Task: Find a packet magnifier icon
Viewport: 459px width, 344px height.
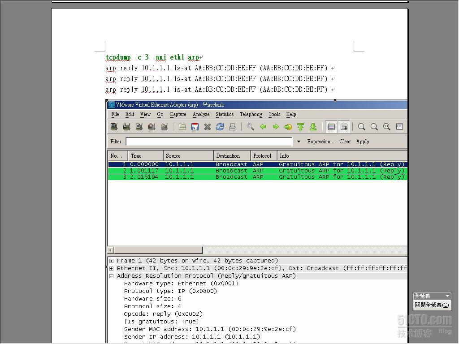Action: coord(251,127)
